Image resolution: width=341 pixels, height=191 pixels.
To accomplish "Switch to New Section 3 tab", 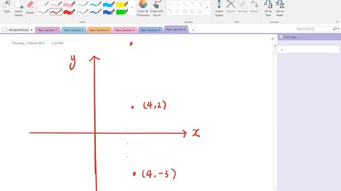I will click(x=99, y=30).
